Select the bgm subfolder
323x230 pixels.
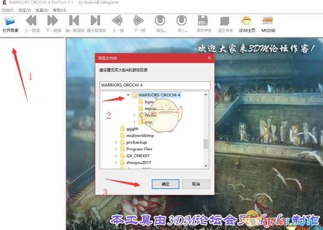coord(146,102)
